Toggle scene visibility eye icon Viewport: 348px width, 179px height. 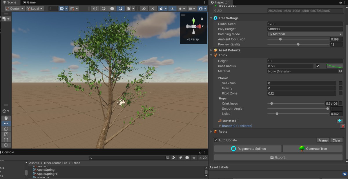[173, 9]
